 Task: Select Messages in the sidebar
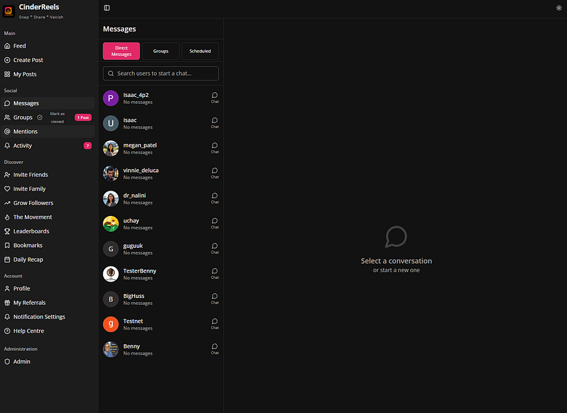[x=47, y=103]
